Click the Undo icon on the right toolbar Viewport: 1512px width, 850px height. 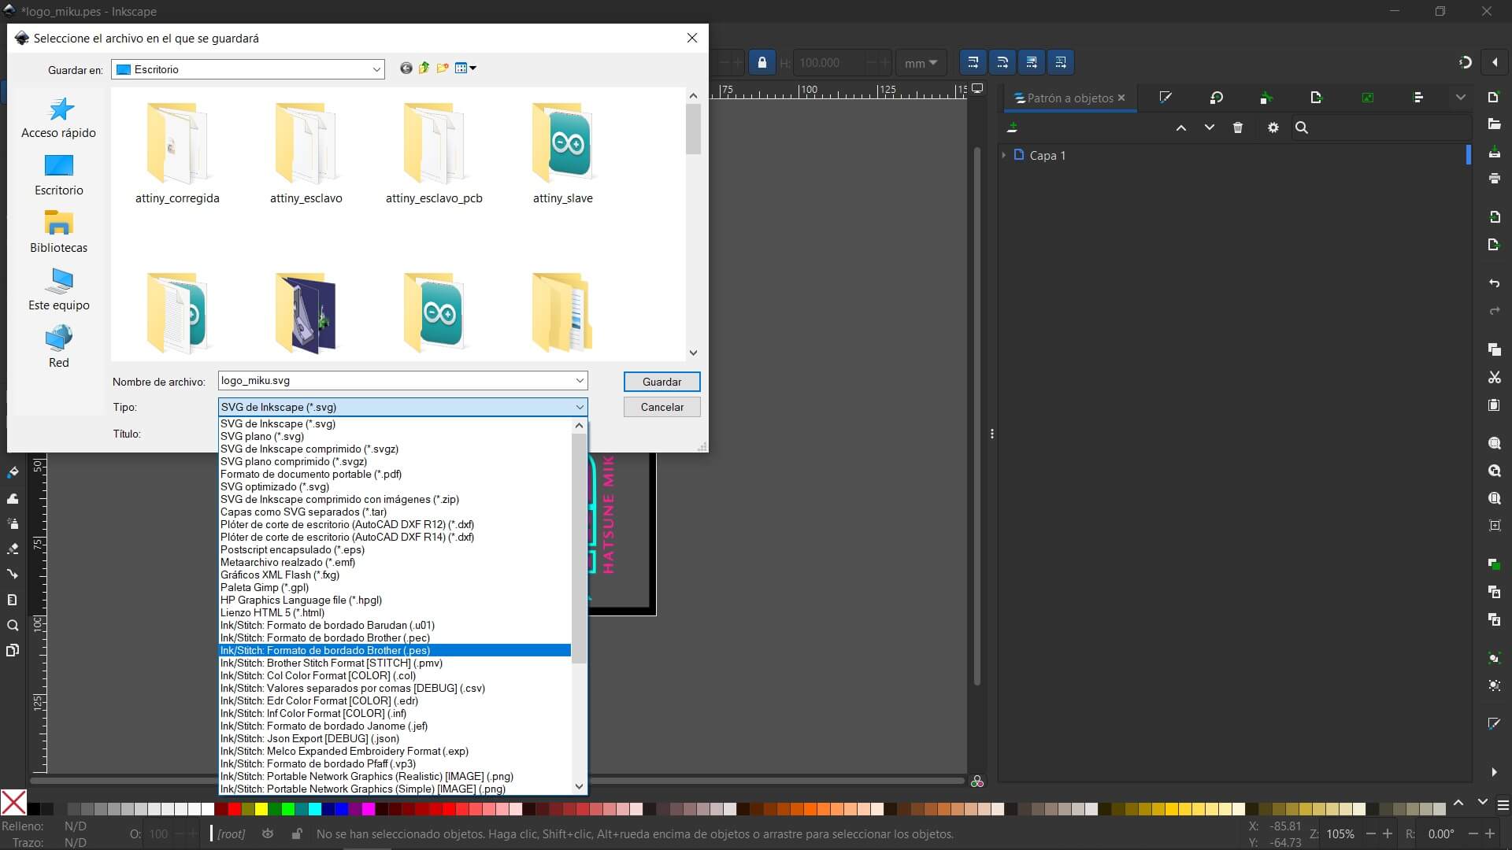(1494, 283)
